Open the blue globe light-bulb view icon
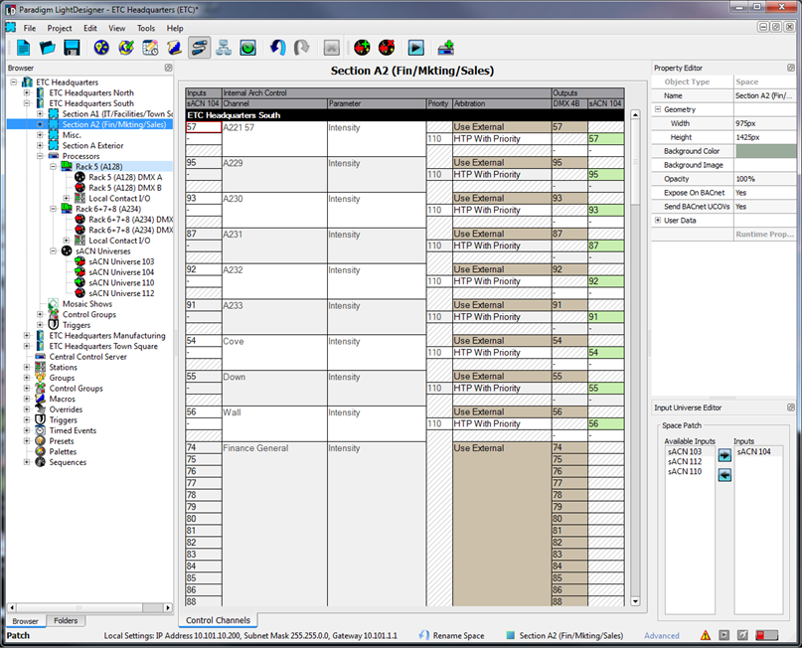Screen dimensions: 802x653 coord(101,48)
